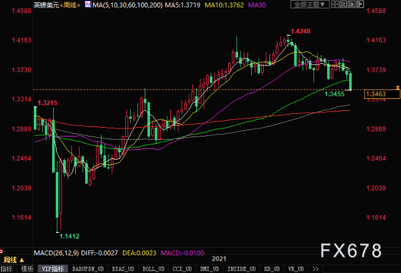Click the right axis 1.2039 price level
Screen dimensions: 401x273
pyautogui.click(x=376, y=188)
